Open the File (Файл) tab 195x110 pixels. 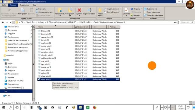4,5
